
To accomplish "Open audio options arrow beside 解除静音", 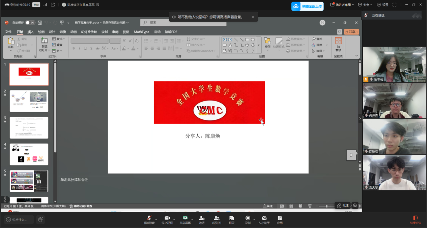I will pyautogui.click(x=156, y=219).
